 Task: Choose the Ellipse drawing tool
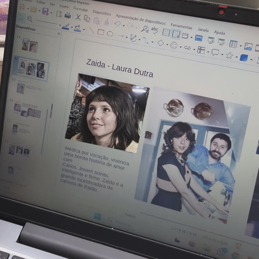(110, 34)
